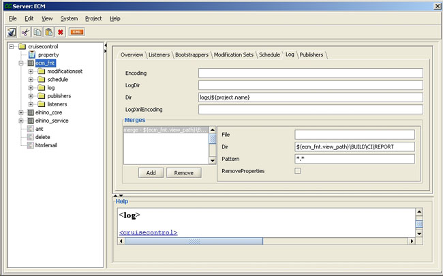
Task: Click the merge File input field
Action: 354,134
